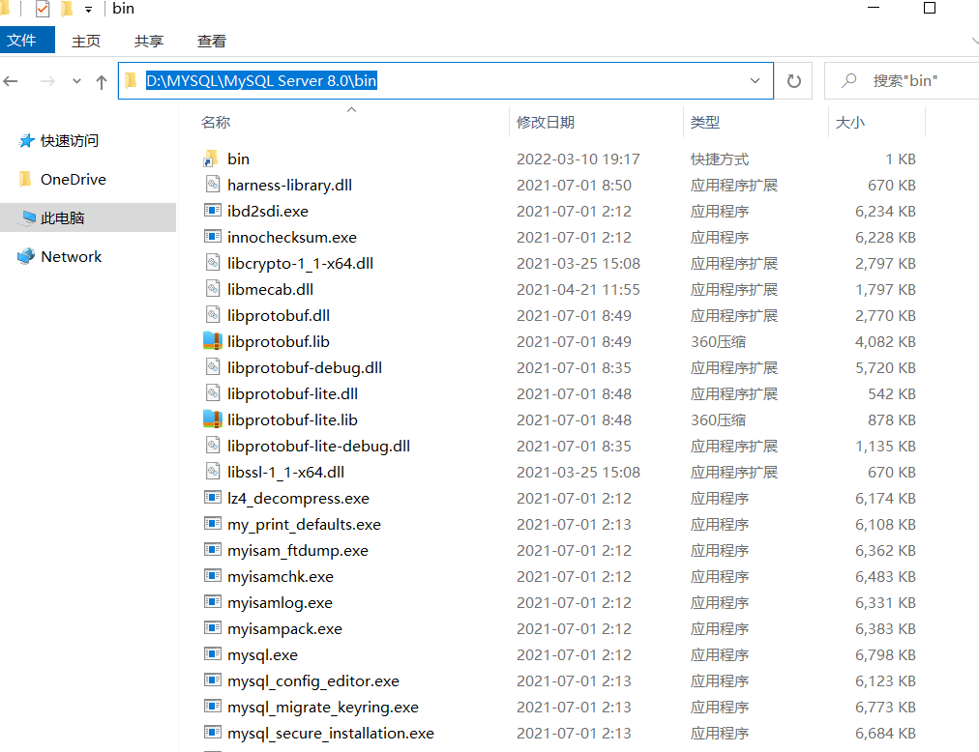Screen dimensions: 979x752
Task: Click the 2022-03-10 19:17 date of bin
Action: pyautogui.click(x=578, y=159)
